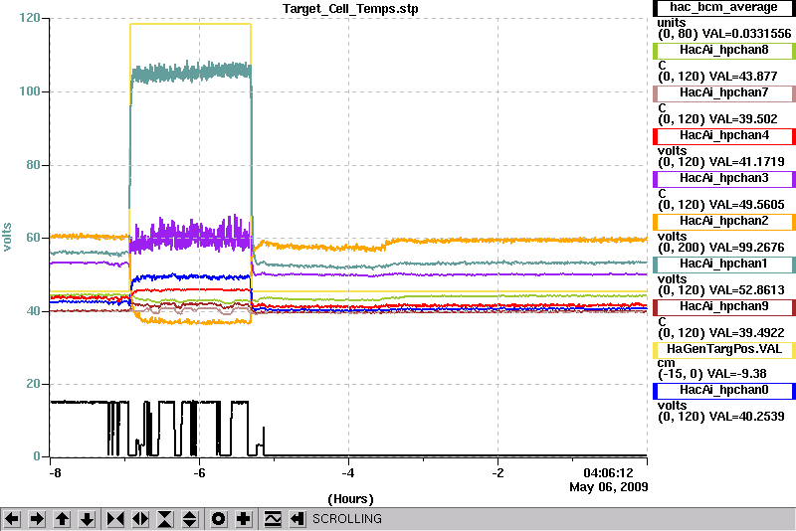Click the VAL=39.502 reading
796x531 pixels.
[x=743, y=119]
